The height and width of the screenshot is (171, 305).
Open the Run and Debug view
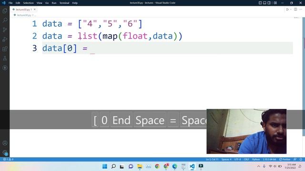5,39
